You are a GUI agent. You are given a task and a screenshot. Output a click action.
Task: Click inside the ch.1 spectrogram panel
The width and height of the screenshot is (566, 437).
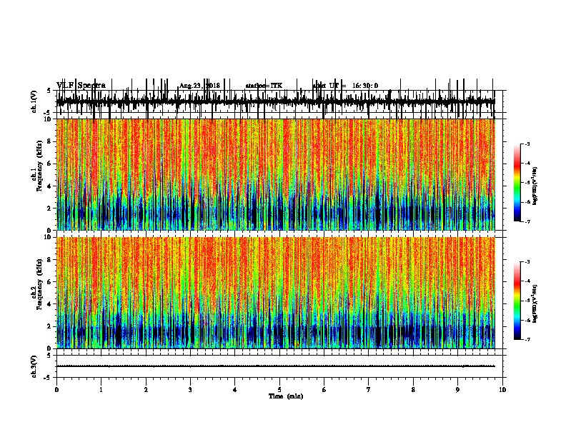click(x=276, y=174)
